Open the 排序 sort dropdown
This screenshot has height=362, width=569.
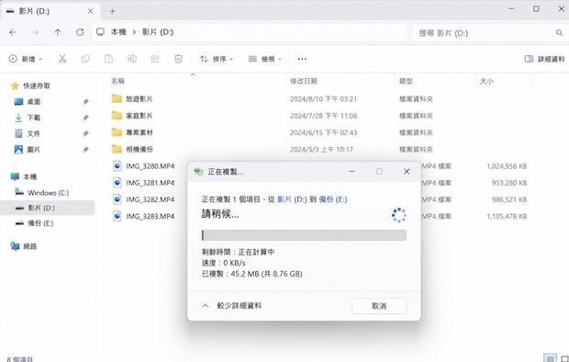click(217, 59)
